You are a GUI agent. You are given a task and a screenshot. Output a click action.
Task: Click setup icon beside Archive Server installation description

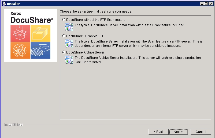point(69,60)
